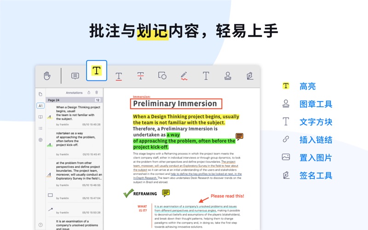Click the 置入图片 image icon
The image size is (368, 230).
286,157
